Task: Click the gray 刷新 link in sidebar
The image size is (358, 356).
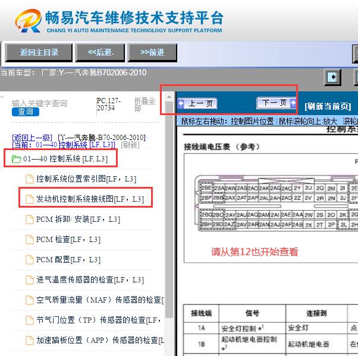Action: (x=130, y=145)
